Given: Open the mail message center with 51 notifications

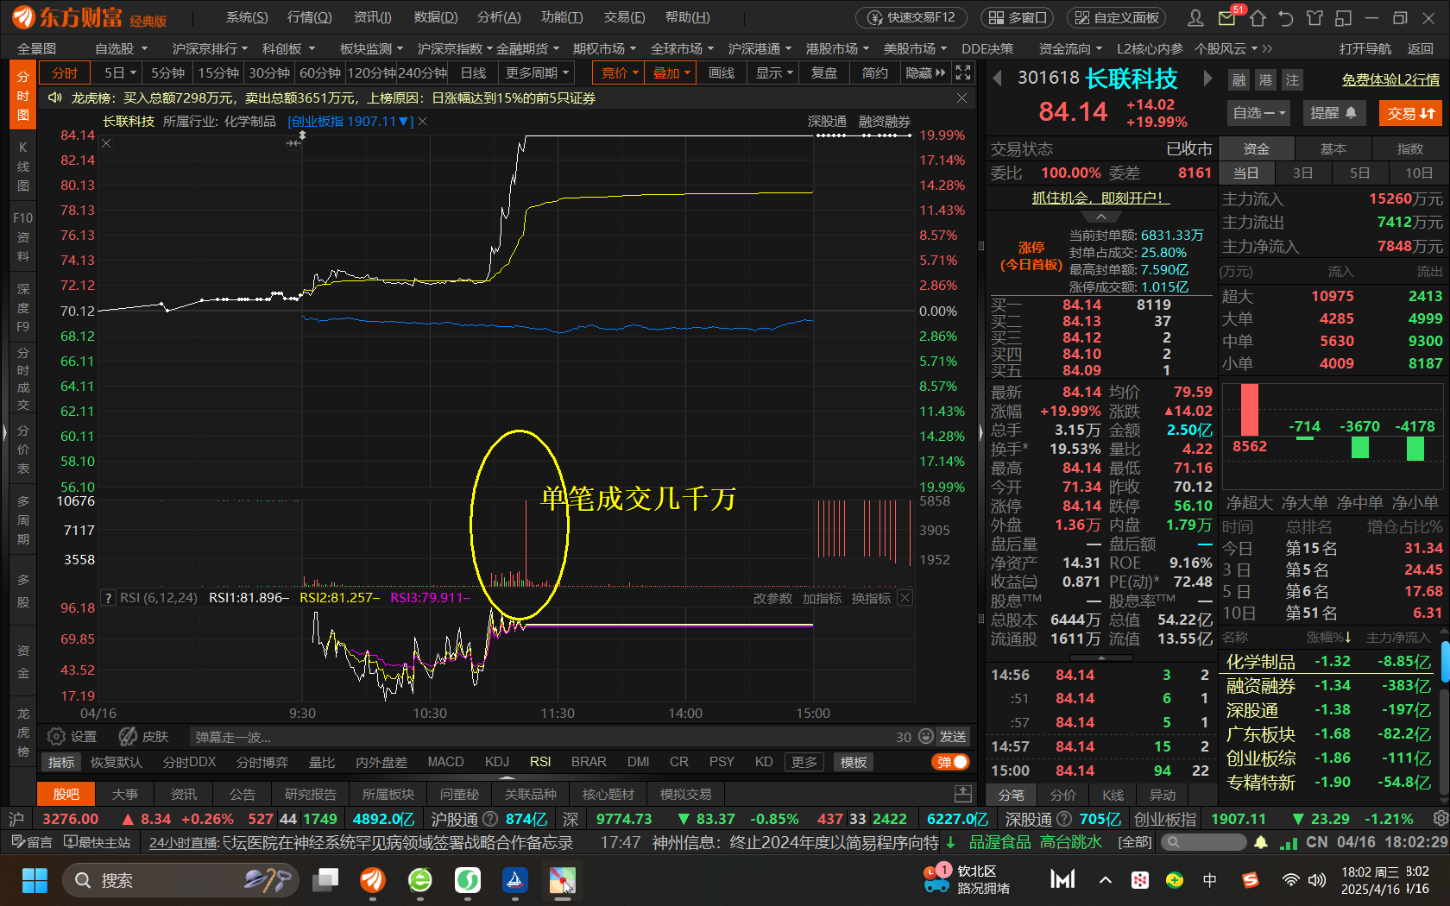Looking at the screenshot, I should pos(1228,17).
